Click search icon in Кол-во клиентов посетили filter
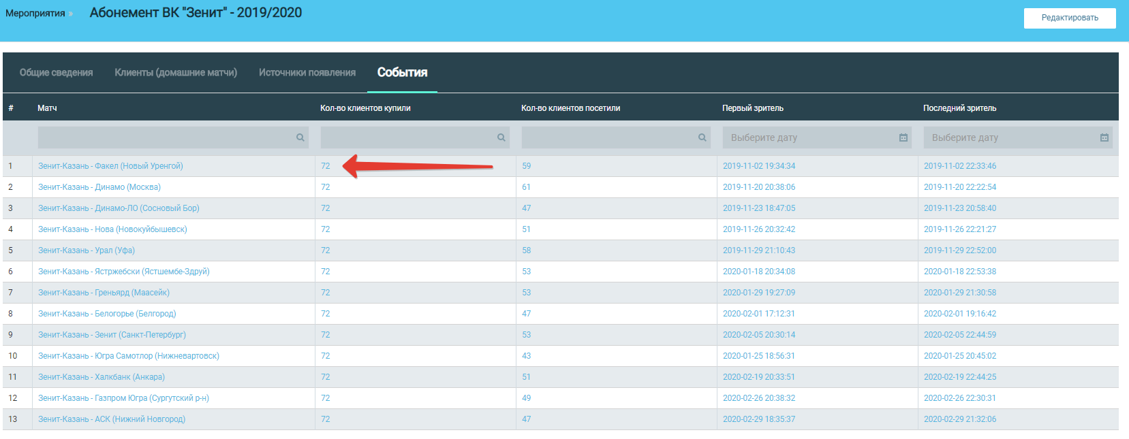The height and width of the screenshot is (439, 1129). pyautogui.click(x=702, y=137)
